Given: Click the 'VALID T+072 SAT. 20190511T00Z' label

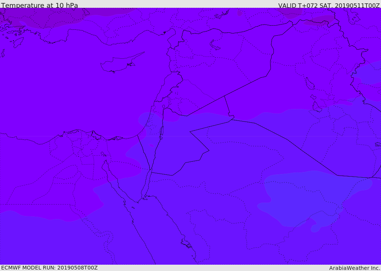Looking at the screenshot, I should (329, 5).
